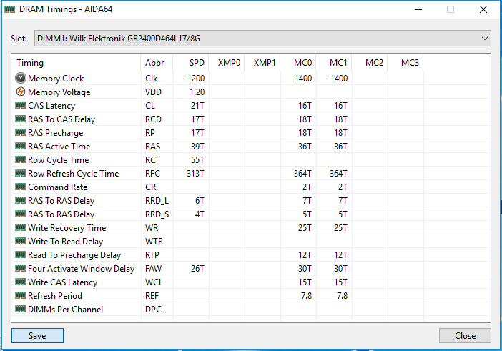Viewport: 502px width, 351px height.
Task: Click the AIDA64 title bar icon
Action: pos(9,9)
